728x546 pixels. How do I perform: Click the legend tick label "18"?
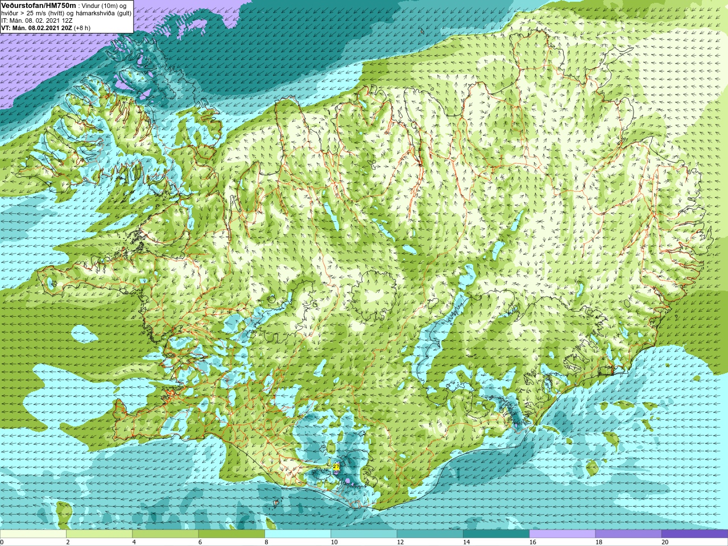click(599, 542)
